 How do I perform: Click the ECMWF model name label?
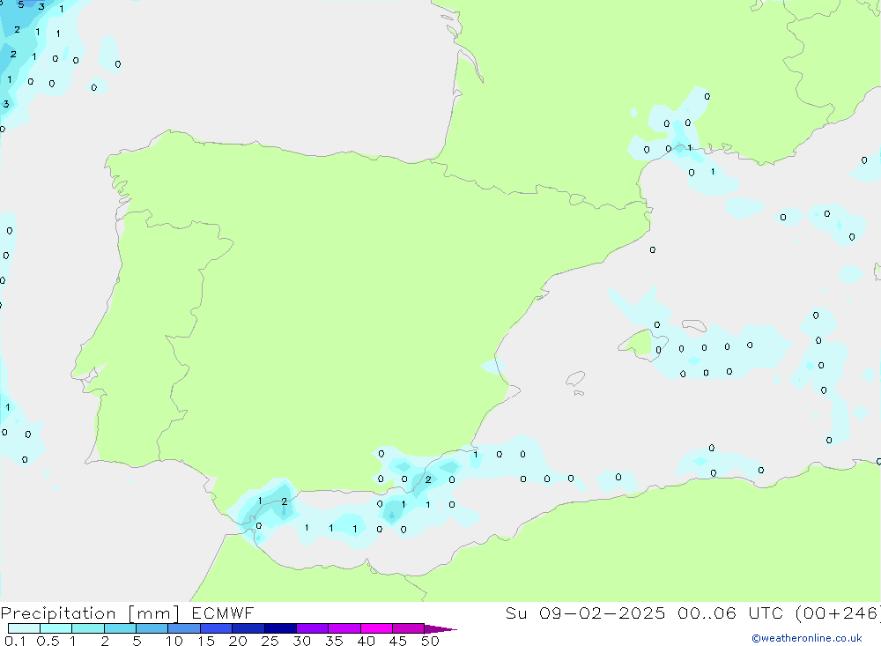[x=223, y=613]
